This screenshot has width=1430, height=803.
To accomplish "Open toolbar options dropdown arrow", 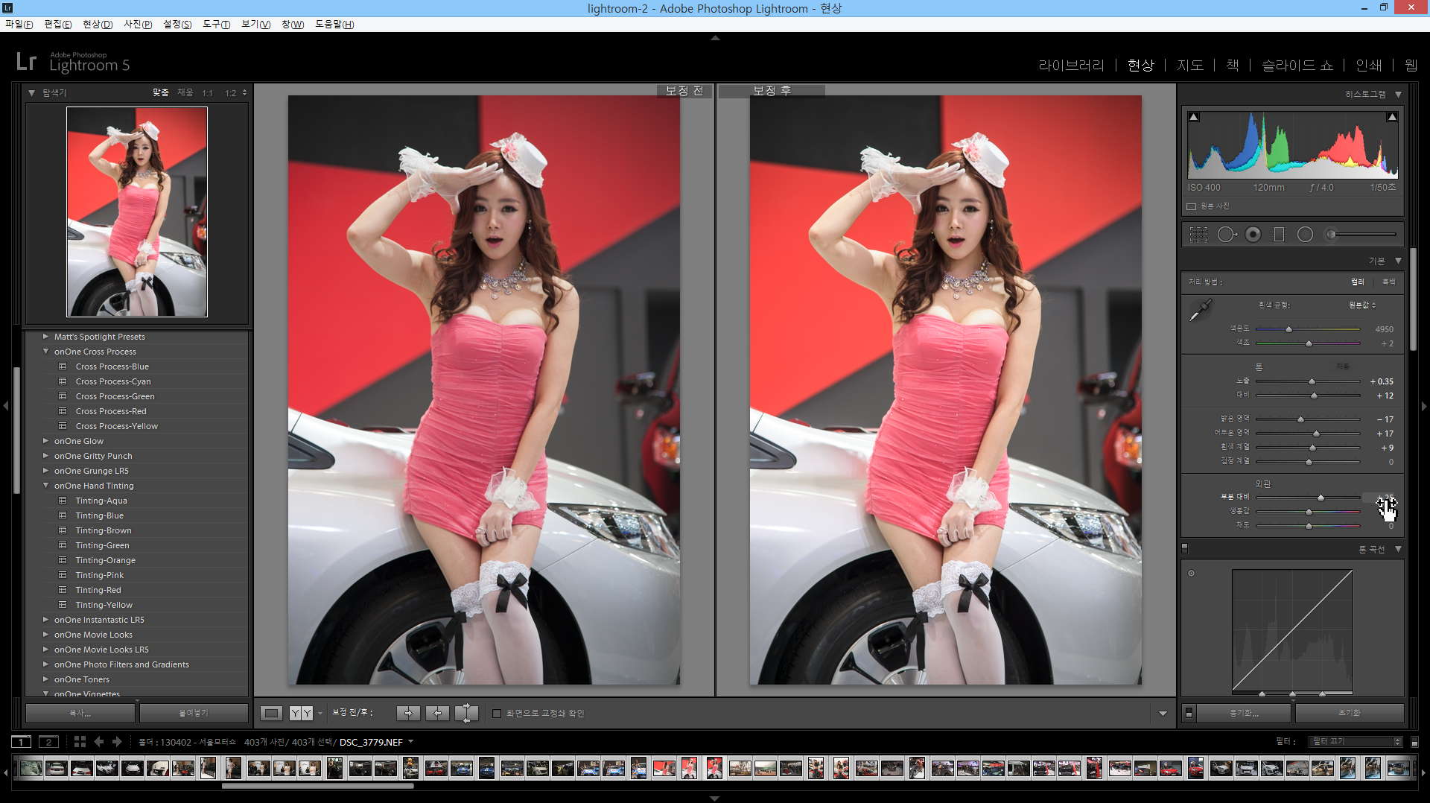I will (1163, 714).
